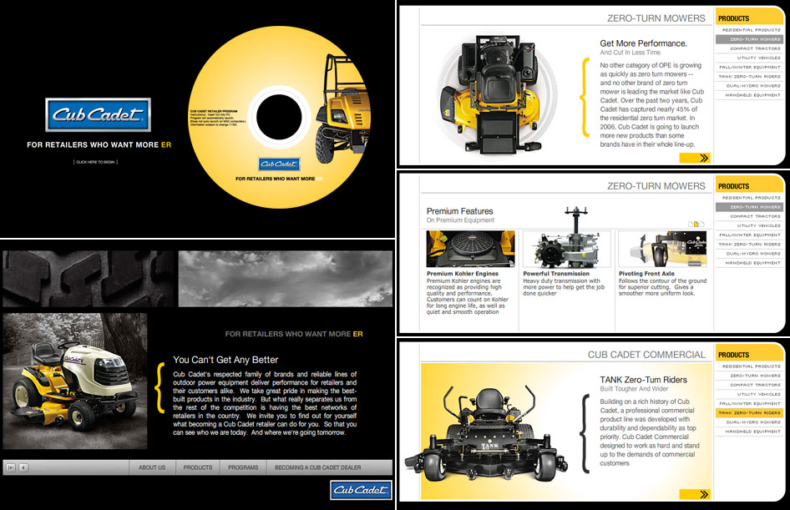The width and height of the screenshot is (790, 510).
Task: Open the Products menu in bottom bar
Action: [198, 467]
